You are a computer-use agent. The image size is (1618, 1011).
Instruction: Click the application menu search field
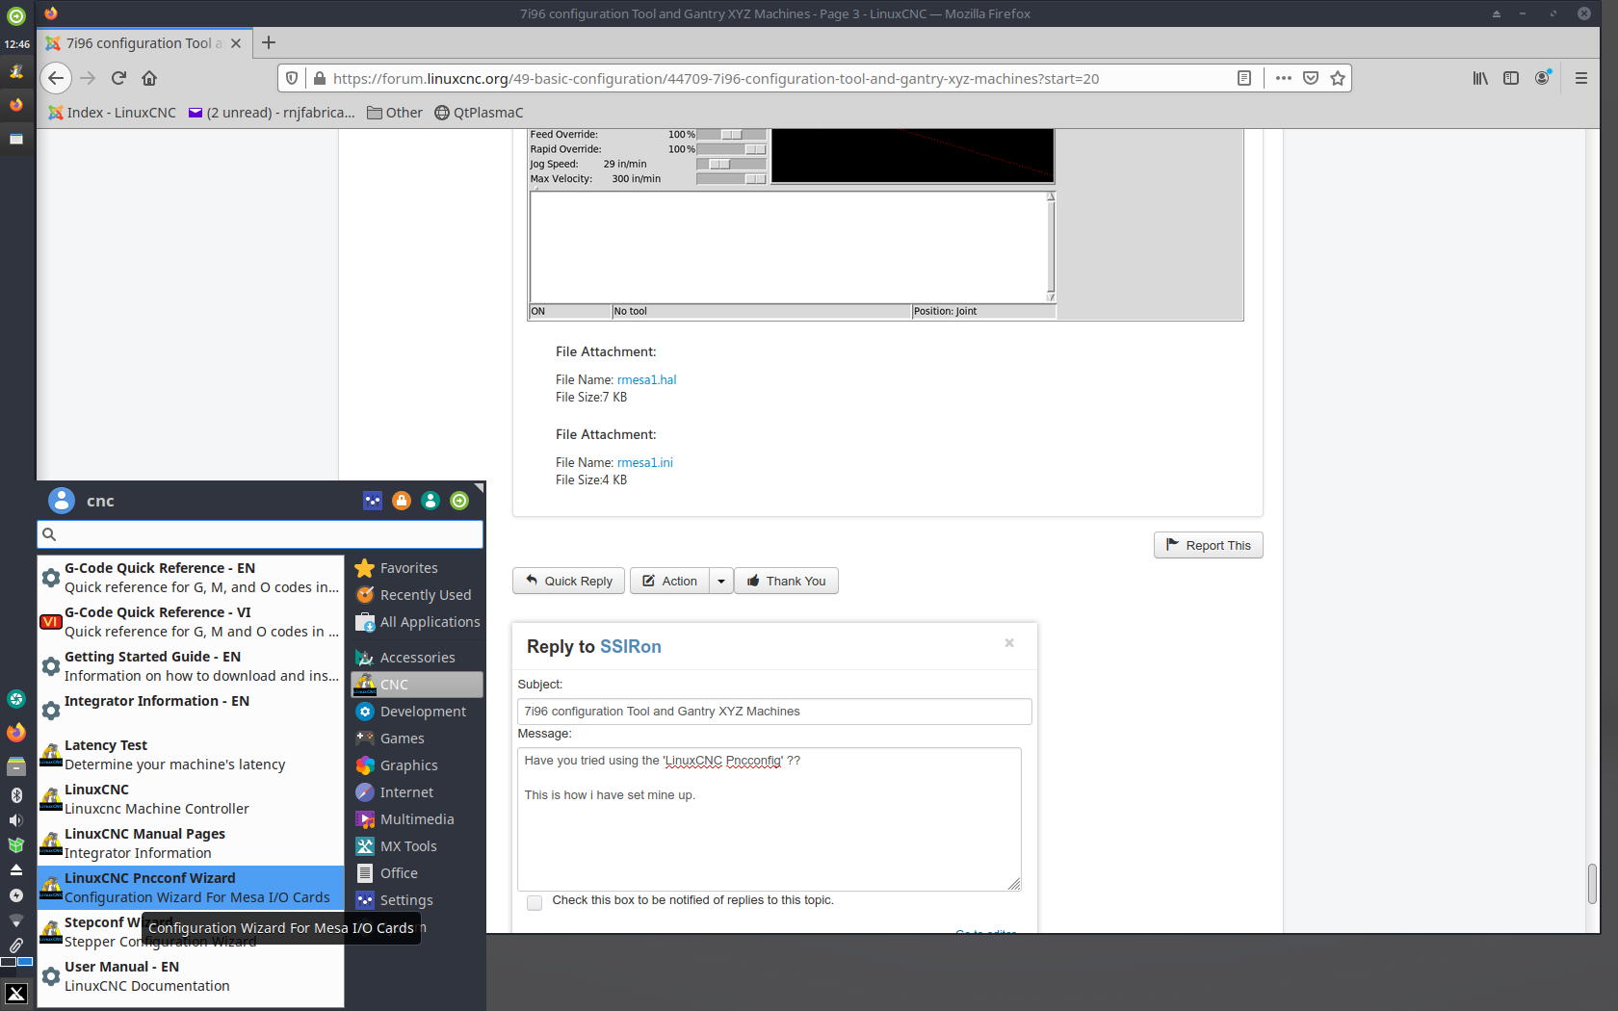(x=260, y=534)
